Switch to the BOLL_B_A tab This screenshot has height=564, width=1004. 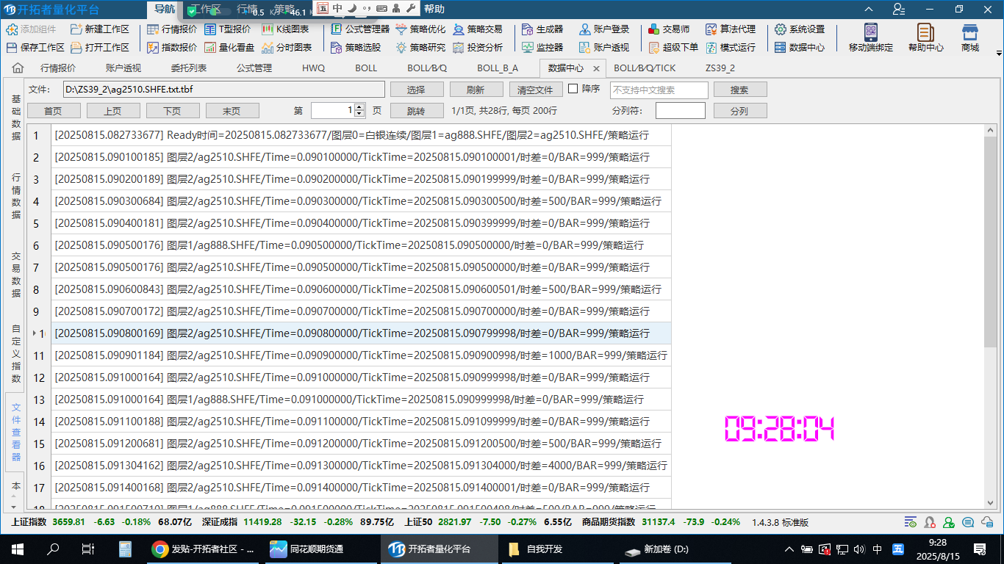click(x=498, y=68)
